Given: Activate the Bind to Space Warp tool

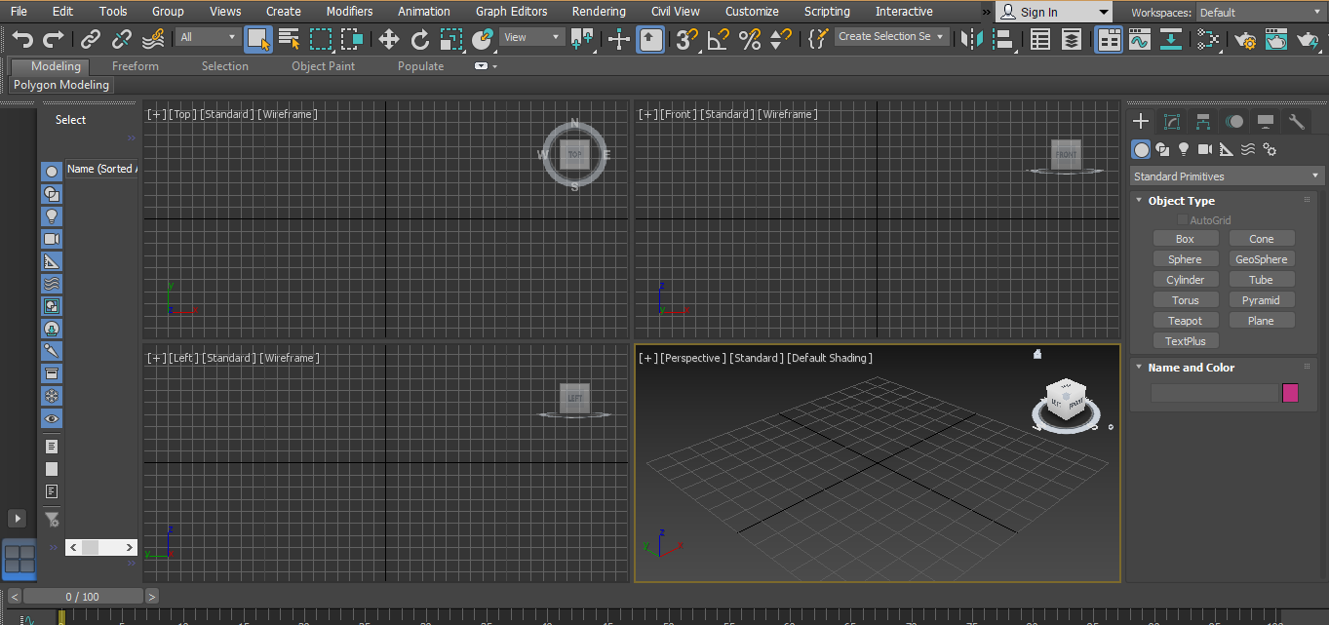Looking at the screenshot, I should tap(153, 39).
